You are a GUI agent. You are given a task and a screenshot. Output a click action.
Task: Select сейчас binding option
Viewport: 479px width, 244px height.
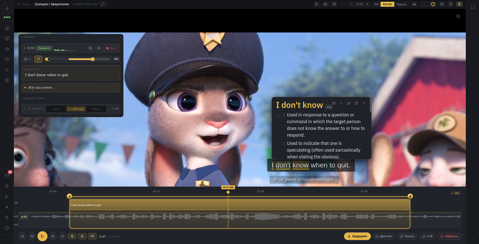pyautogui.click(x=96, y=109)
